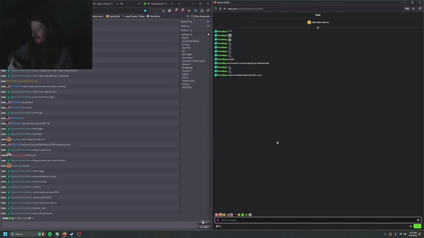Open the volume control in system tray
424x238 pixels.
click(x=405, y=234)
